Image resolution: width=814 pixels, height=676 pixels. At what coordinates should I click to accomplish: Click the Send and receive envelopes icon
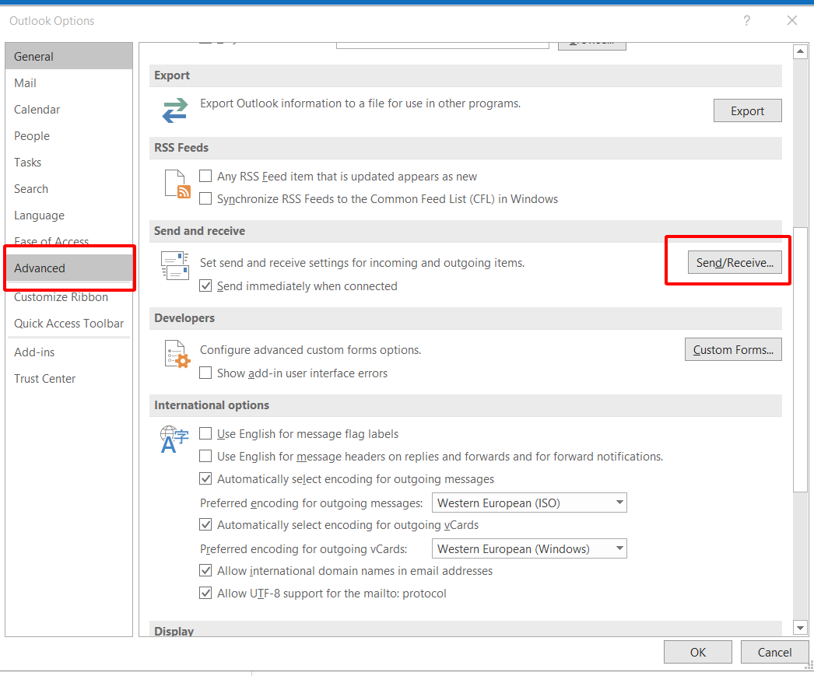click(175, 265)
